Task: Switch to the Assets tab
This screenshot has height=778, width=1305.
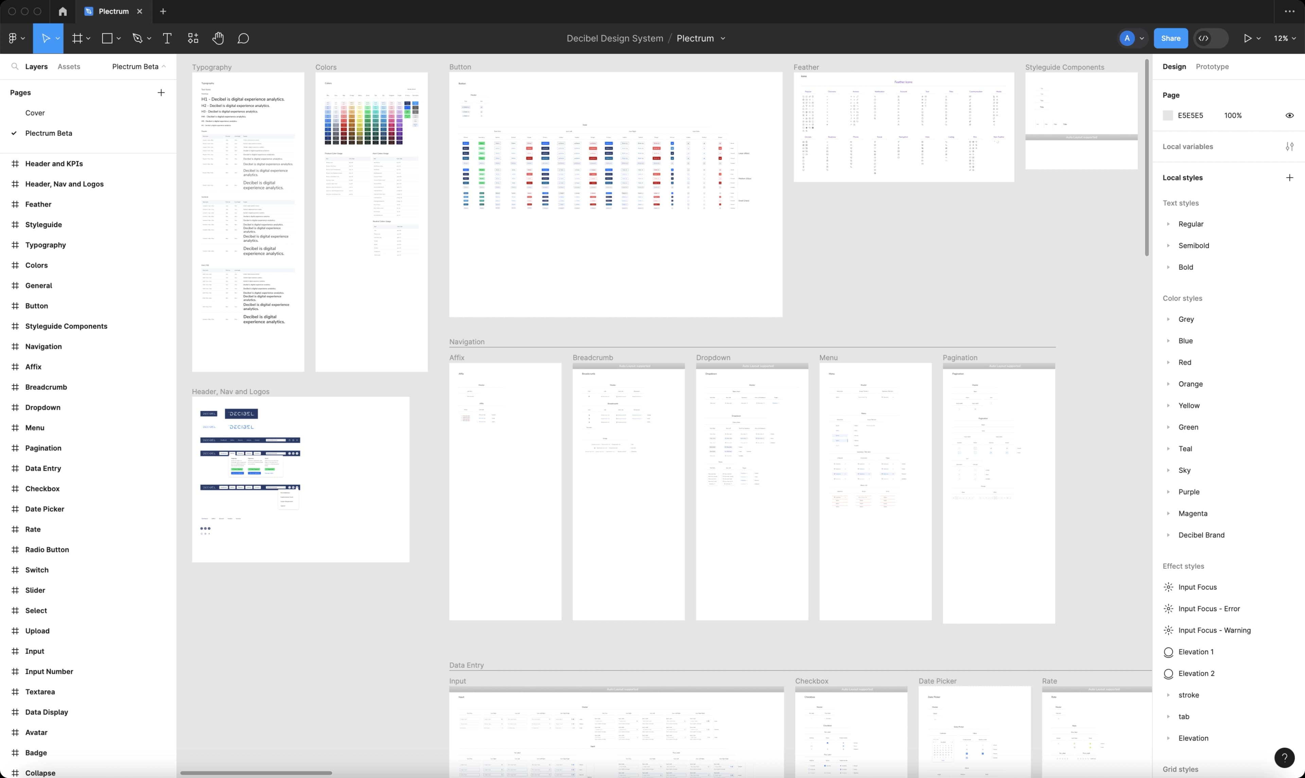Action: pos(69,66)
